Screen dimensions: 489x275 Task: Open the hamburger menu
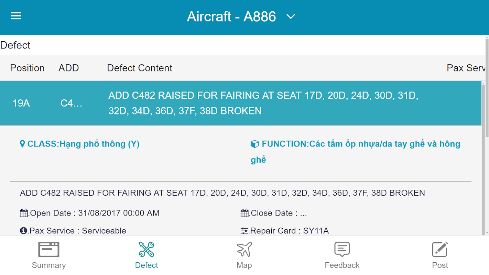pyautogui.click(x=16, y=16)
